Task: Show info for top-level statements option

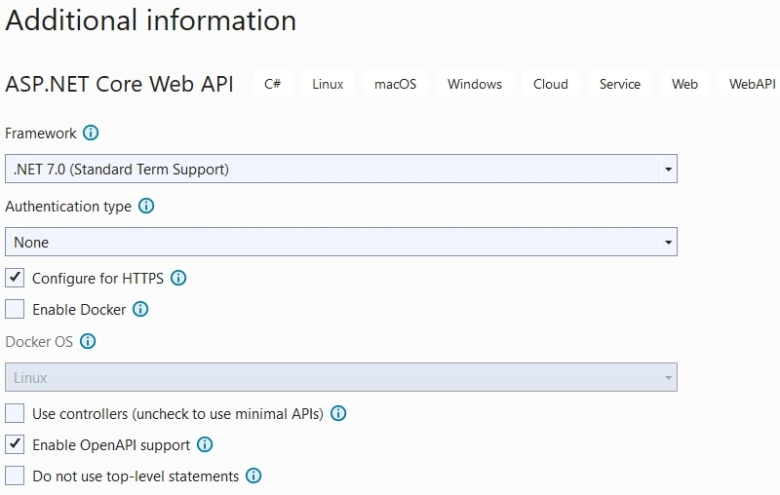Action: [x=253, y=476]
